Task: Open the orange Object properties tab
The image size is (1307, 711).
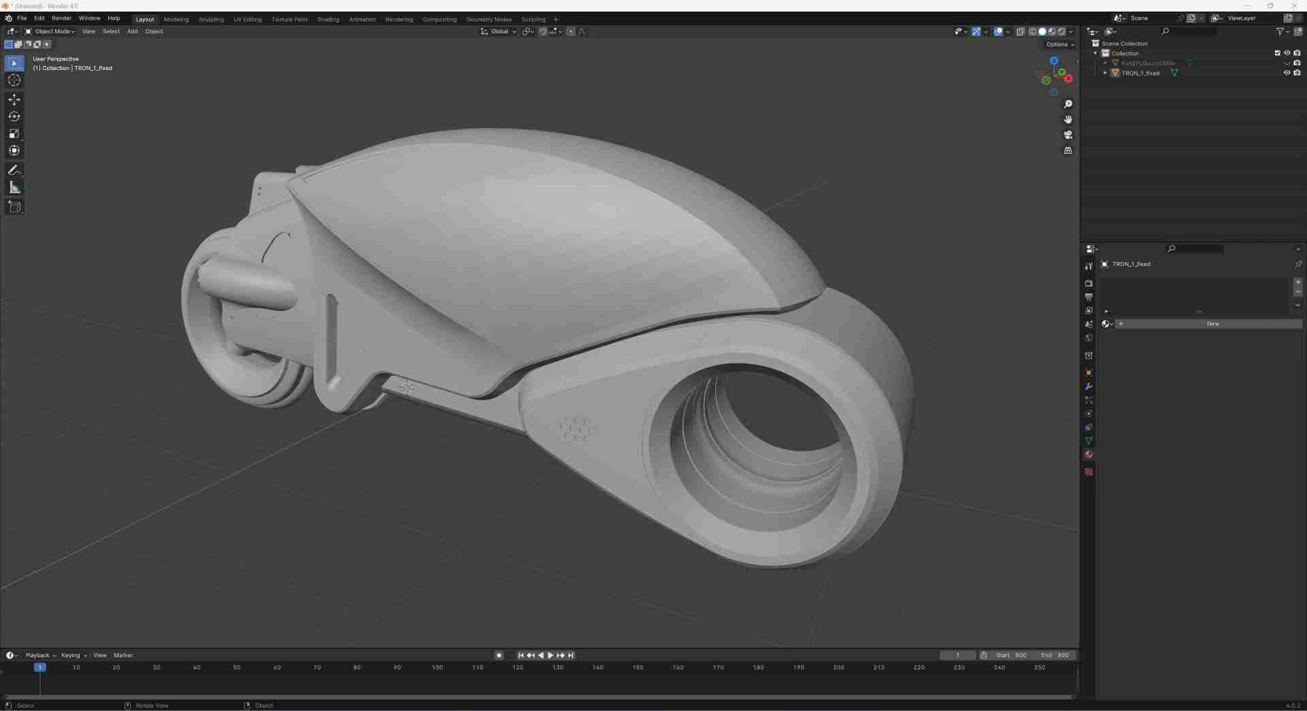Action: [1088, 373]
